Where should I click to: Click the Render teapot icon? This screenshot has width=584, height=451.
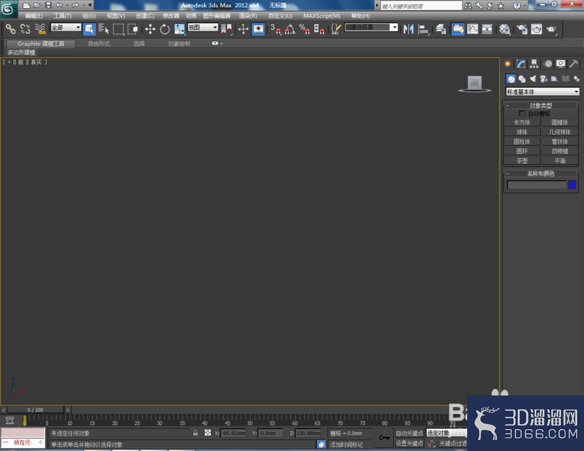(x=551, y=29)
